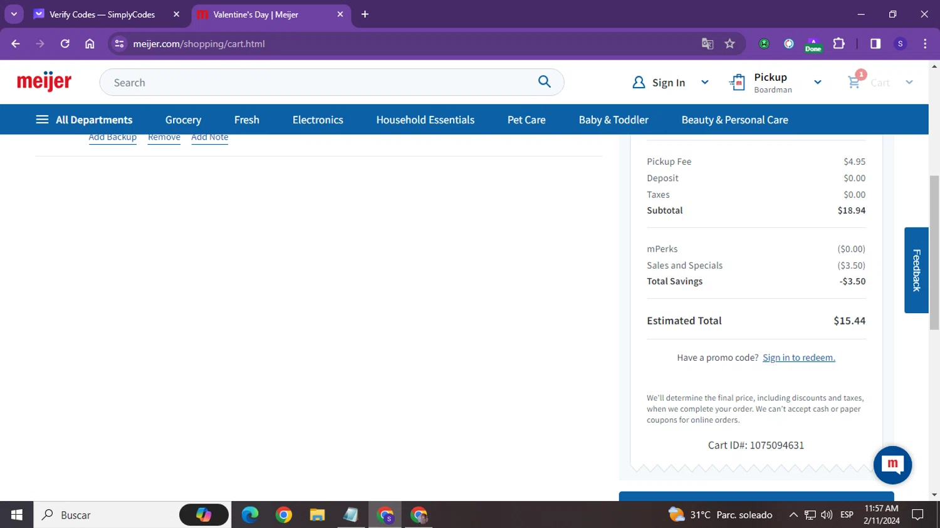Image resolution: width=940 pixels, height=528 pixels.
Task: Click the Pickup bag icon
Action: click(738, 82)
